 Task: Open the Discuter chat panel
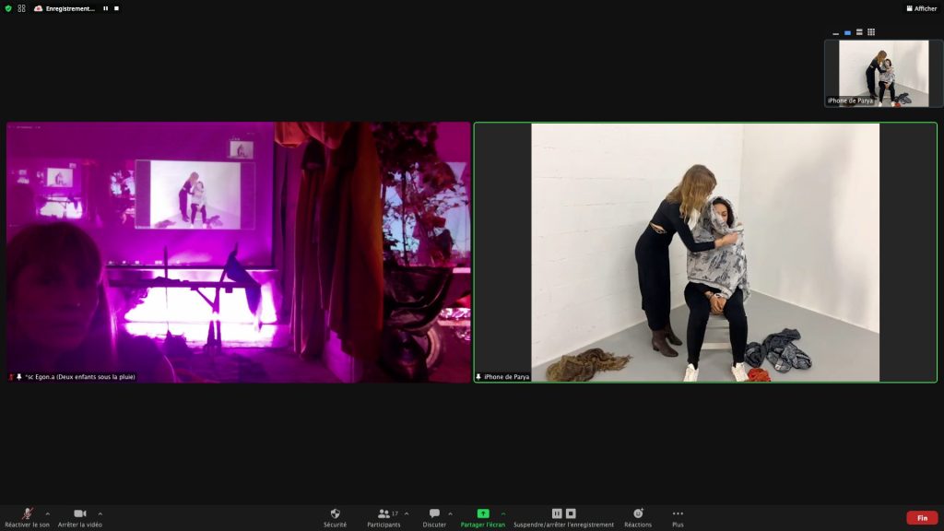[x=434, y=513]
